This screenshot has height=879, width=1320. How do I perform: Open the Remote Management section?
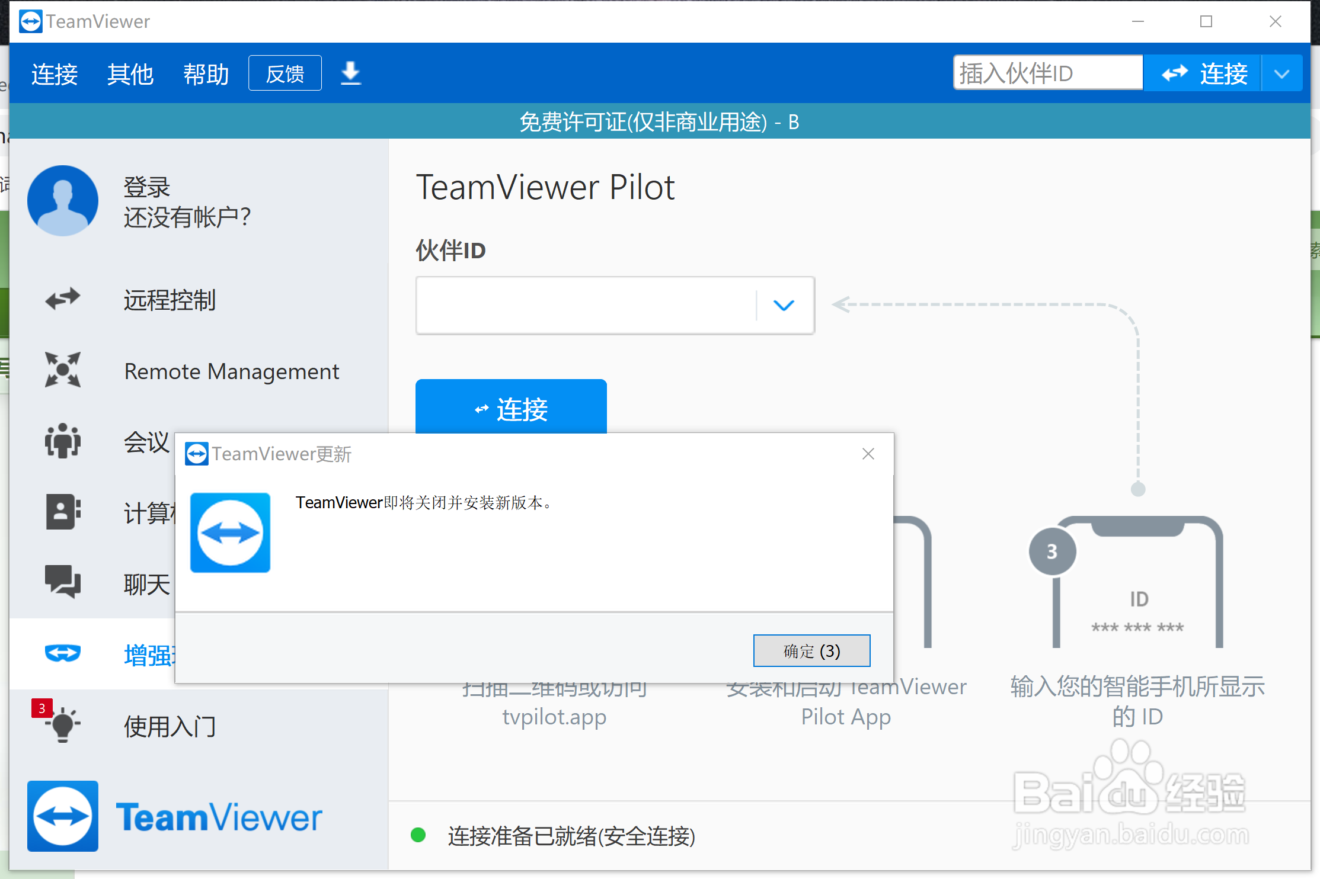click(x=232, y=371)
